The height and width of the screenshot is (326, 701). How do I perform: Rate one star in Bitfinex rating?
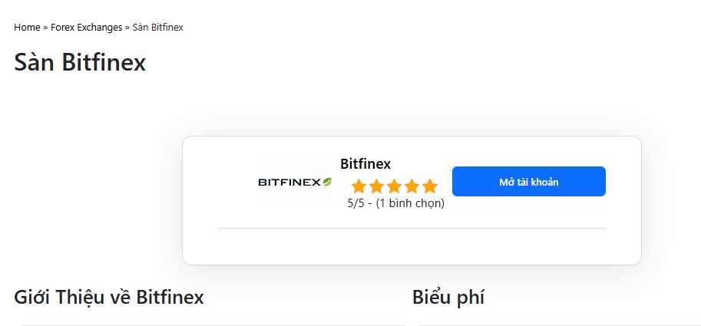359,186
